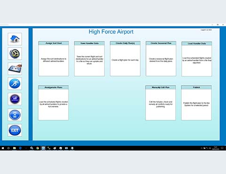Click the blue EXIT button icon

pyautogui.click(x=15, y=130)
